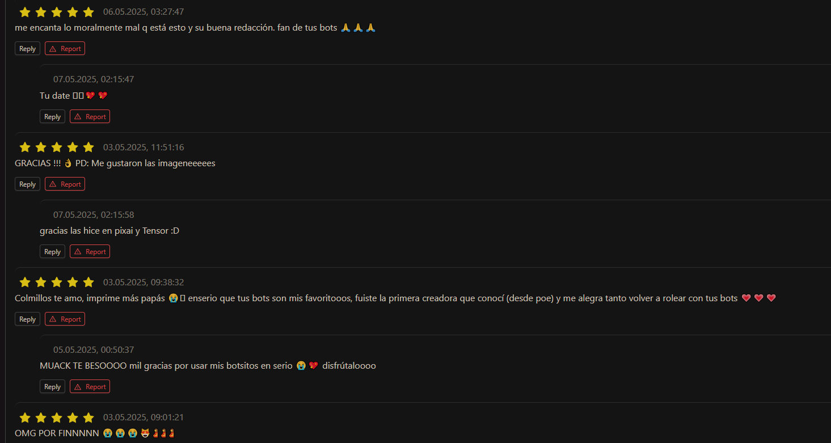
Task: Click the third star of the 03.05.2025 09:38:32 review
Action: click(57, 282)
